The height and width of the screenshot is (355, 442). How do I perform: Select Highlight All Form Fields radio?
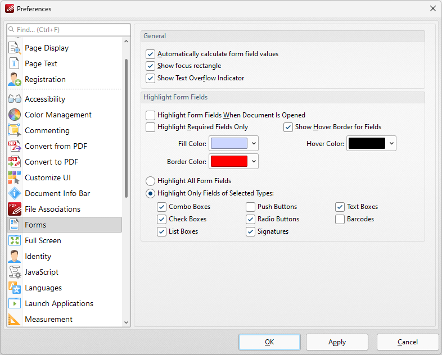(150, 181)
